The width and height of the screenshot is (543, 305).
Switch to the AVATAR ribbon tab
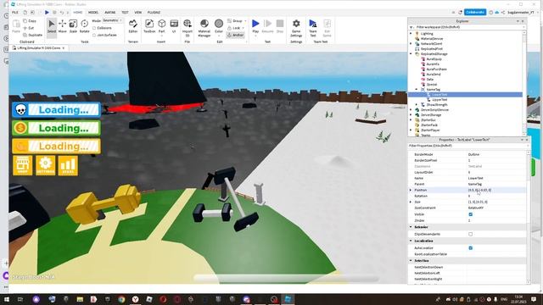(110, 13)
